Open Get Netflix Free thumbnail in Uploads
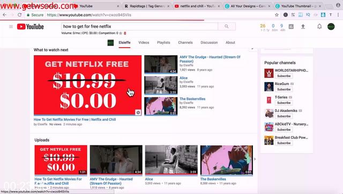 (x=61, y=160)
